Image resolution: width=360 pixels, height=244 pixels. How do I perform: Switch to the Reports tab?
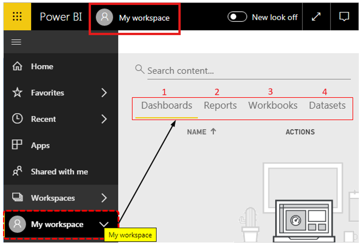(x=220, y=106)
